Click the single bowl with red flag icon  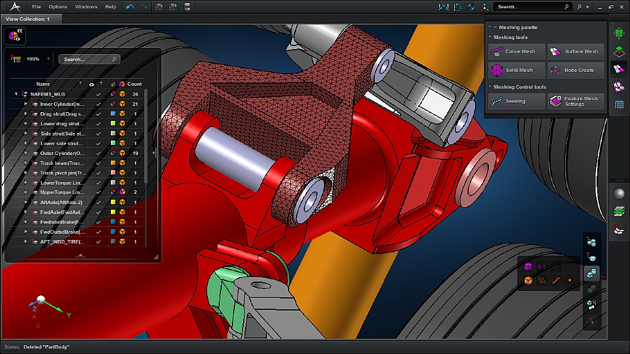592,258
